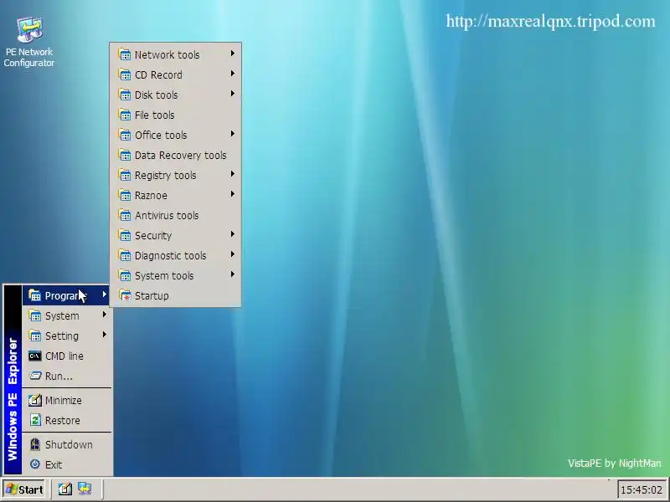The image size is (670, 502).
Task: Expand the Network tools submenu arrow
Action: pos(233,54)
